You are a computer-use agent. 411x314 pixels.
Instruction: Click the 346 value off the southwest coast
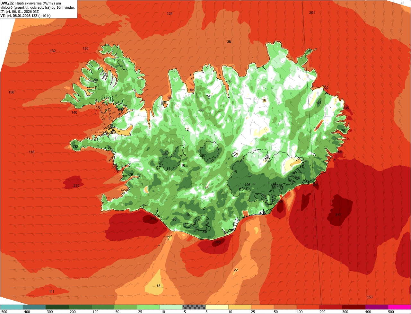click(x=153, y=218)
